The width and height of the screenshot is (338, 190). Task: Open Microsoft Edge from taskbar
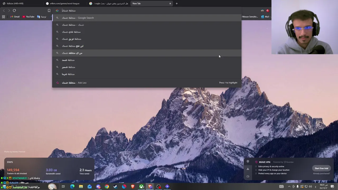(x=72, y=187)
